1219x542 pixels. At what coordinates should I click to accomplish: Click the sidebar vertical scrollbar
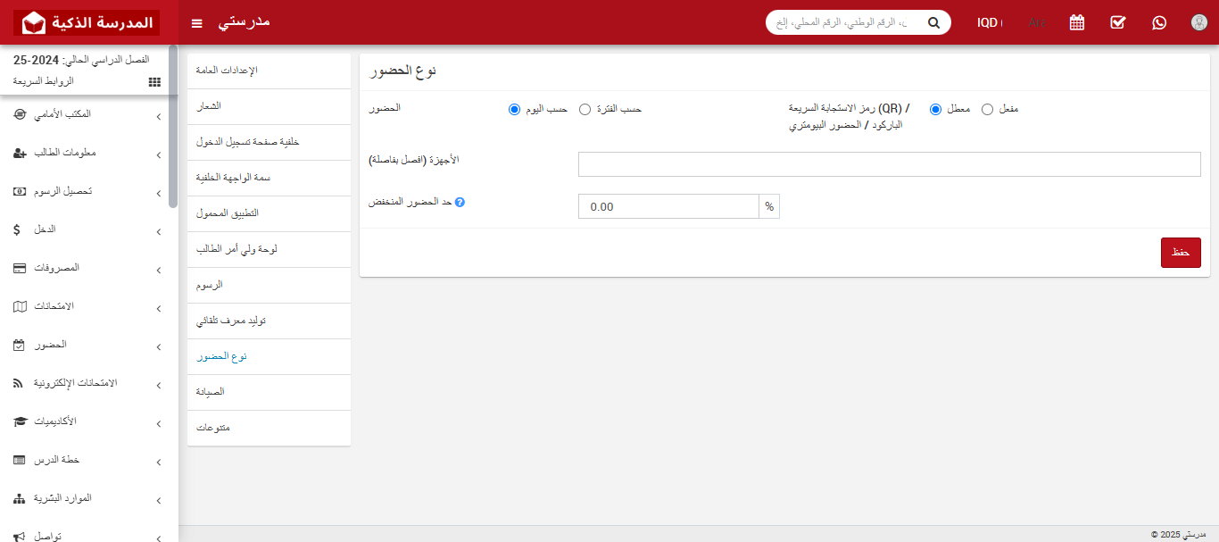172,126
